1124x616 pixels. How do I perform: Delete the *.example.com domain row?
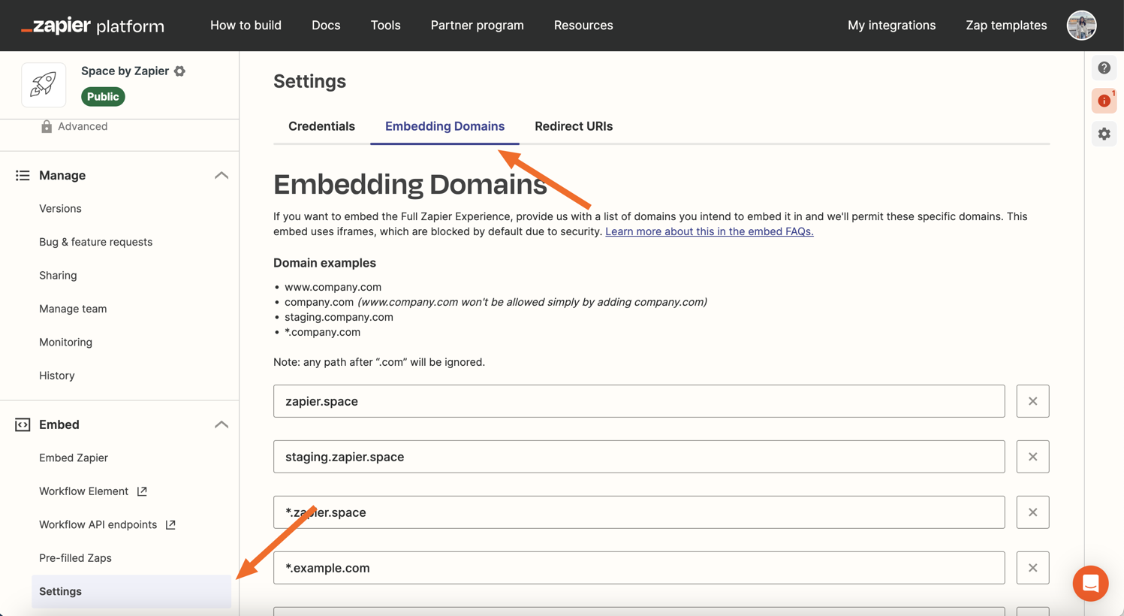(1032, 568)
